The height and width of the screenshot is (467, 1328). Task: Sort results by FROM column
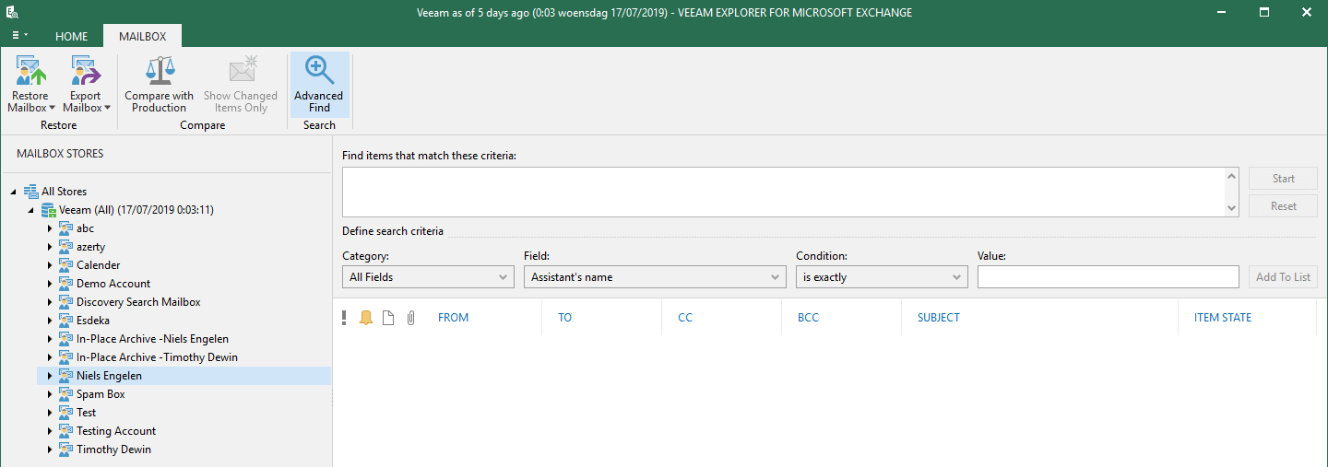[x=453, y=318]
